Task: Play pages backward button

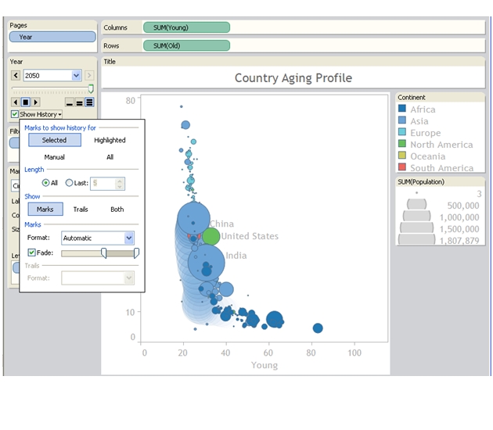Action: 16,102
